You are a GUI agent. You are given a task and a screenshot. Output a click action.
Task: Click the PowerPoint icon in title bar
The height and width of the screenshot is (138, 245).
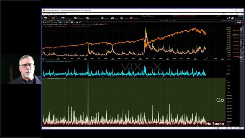44,10
